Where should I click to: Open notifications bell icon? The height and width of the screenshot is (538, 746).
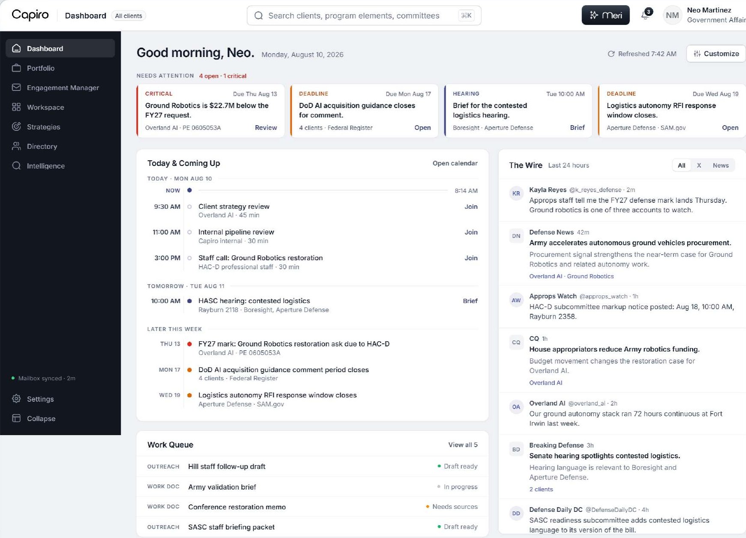click(646, 15)
